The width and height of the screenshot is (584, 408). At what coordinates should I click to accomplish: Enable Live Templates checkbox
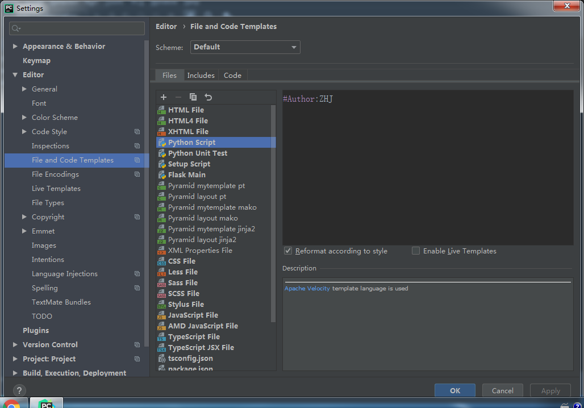(x=416, y=251)
